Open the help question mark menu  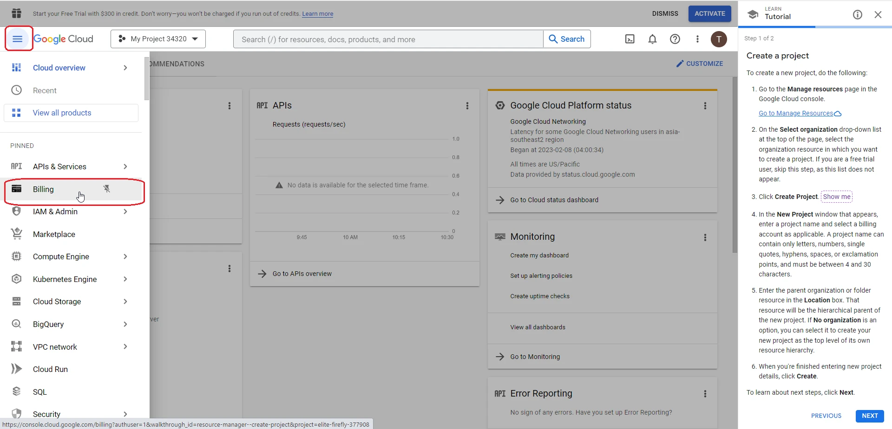(x=675, y=39)
